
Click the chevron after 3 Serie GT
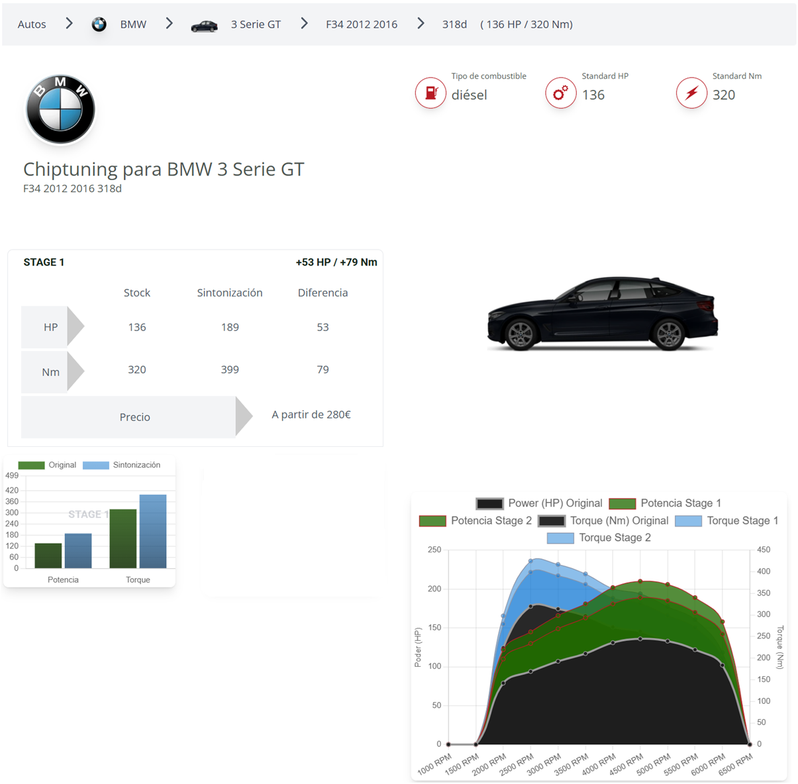304,24
